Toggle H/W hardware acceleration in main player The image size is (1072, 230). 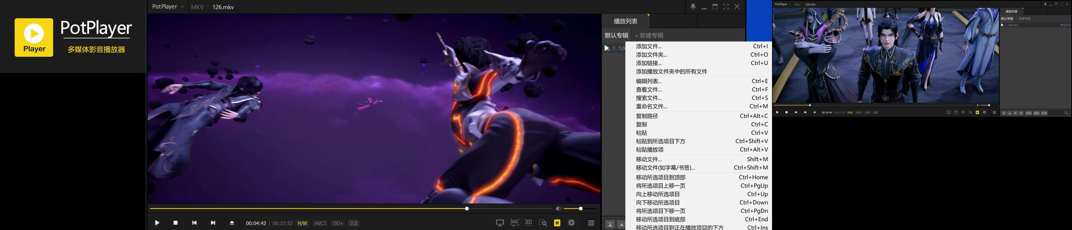coord(302,223)
